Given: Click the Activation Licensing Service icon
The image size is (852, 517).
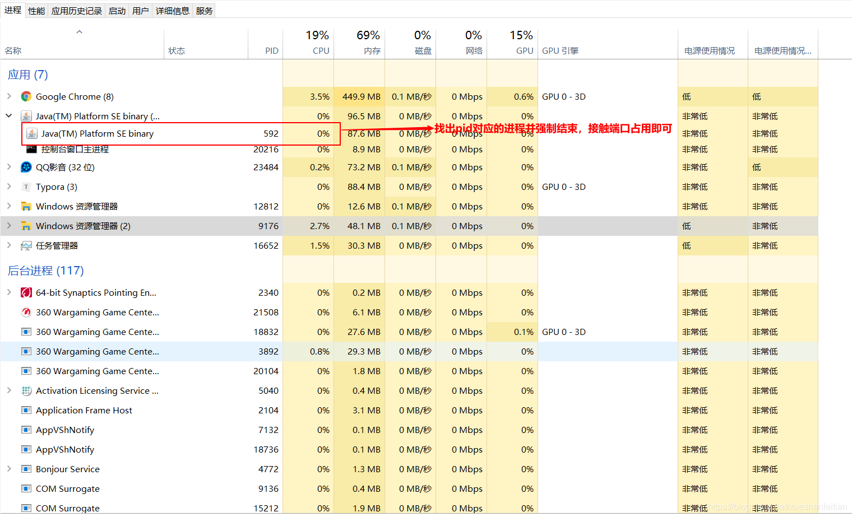Looking at the screenshot, I should [26, 390].
